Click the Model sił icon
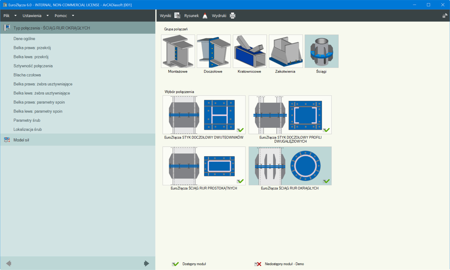Image resolution: width=450 pixels, height=270 pixels. [7, 140]
